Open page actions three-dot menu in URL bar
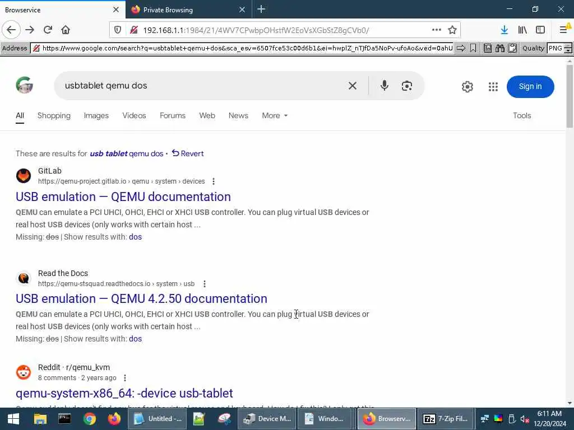The width and height of the screenshot is (574, 430). [x=436, y=30]
